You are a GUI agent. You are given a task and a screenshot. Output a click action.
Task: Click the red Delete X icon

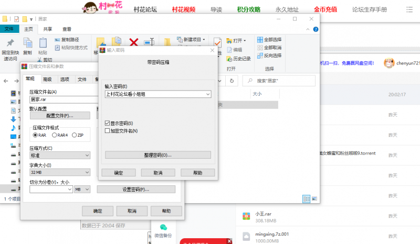[134, 42]
